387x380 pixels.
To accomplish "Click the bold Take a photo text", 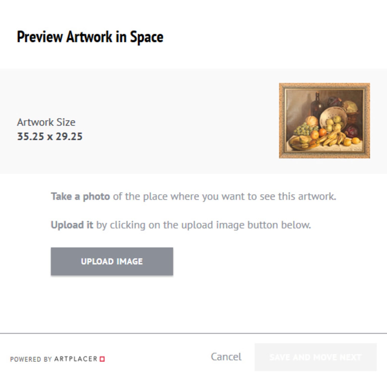I will (x=80, y=196).
